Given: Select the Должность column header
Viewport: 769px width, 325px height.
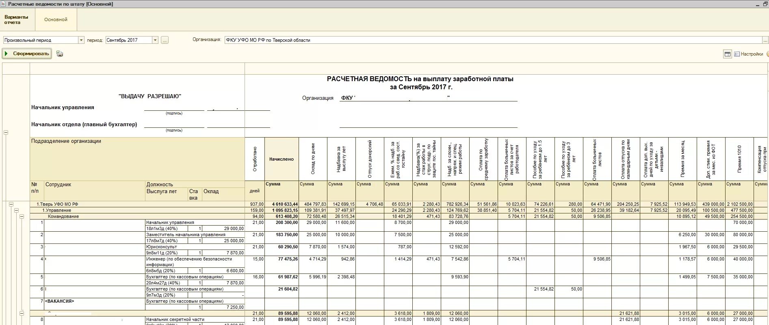Looking at the screenshot, I should (x=195, y=184).
